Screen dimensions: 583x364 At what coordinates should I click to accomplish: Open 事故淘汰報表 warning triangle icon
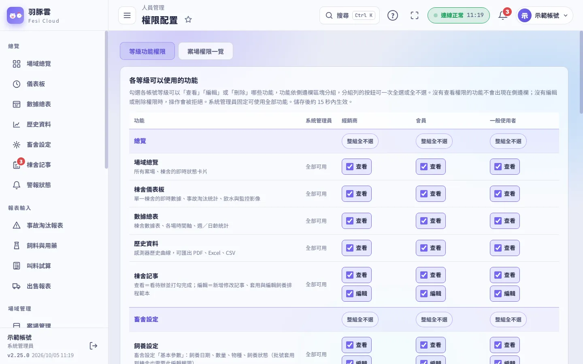pos(17,226)
